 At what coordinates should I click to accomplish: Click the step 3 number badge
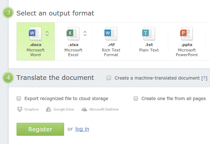click(8, 13)
